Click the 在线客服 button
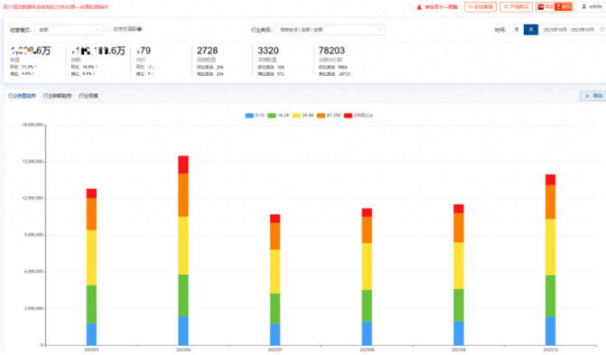The image size is (606, 355). click(480, 7)
